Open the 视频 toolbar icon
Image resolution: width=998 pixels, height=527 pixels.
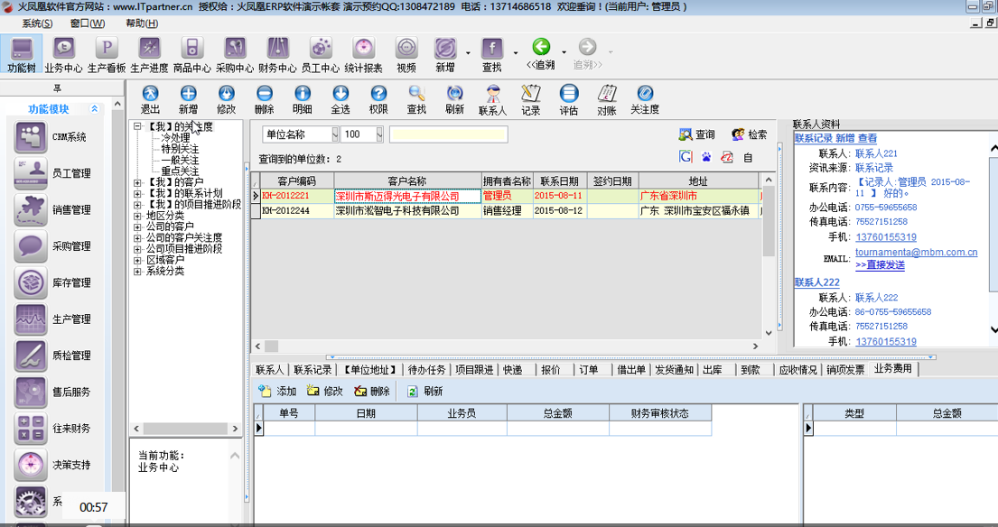[406, 55]
